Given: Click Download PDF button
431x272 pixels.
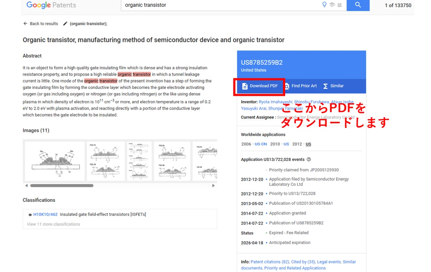Looking at the screenshot, I should [x=260, y=86].
